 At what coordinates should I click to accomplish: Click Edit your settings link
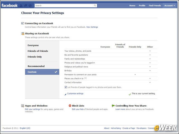[x=32, y=109]
